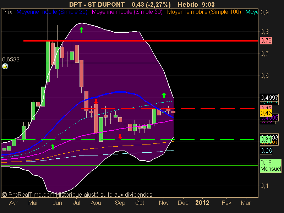Viewport: 284px width, 213px height.
Task: Click the green 0,31 price tag
Action: point(266,140)
